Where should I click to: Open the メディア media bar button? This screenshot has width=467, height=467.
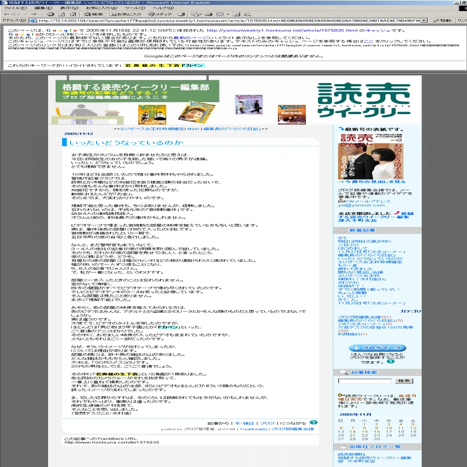coord(160,14)
